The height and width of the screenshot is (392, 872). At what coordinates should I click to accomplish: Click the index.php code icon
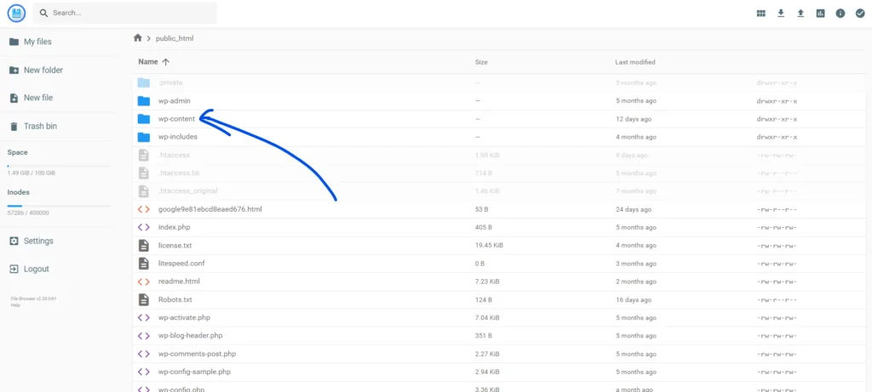[143, 227]
